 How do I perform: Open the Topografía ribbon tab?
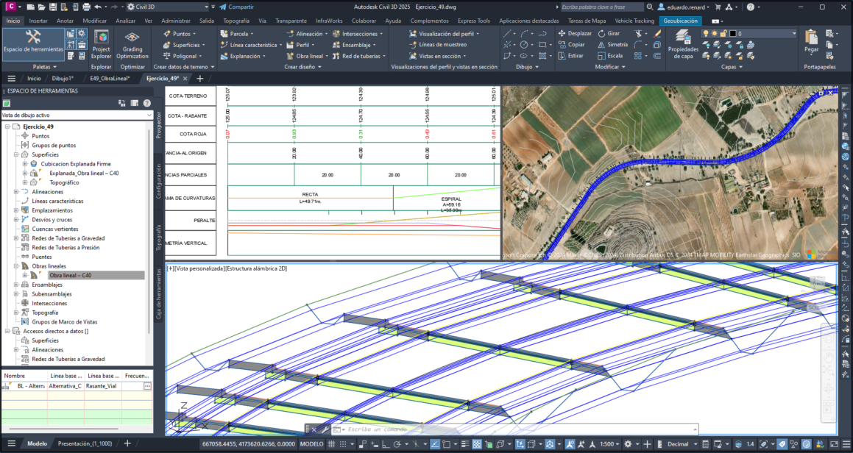tap(236, 21)
